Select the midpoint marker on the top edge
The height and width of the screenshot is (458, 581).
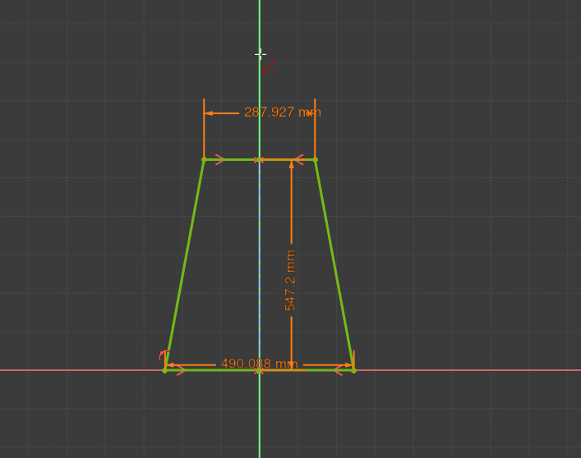(x=259, y=159)
